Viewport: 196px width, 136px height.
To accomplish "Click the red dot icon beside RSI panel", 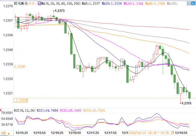I will (0, 110).
